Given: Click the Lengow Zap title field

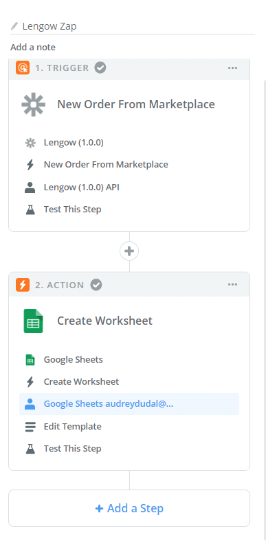Looking at the screenshot, I should coord(133,26).
